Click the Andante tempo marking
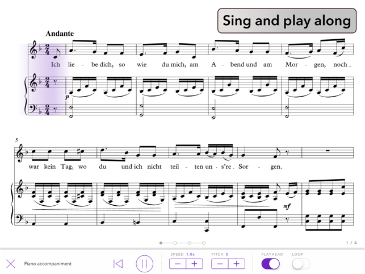Viewport: 365px width, 274px height. pos(60,34)
